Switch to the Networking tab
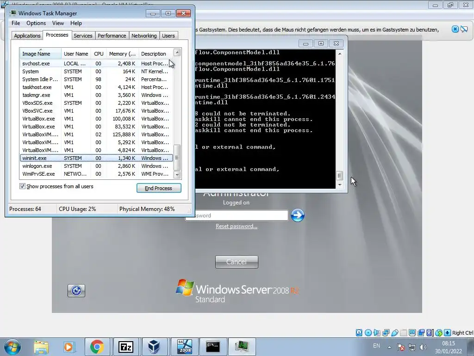The width and height of the screenshot is (474, 356). click(x=144, y=36)
